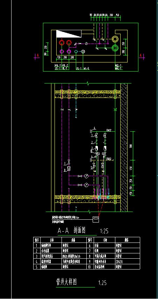This screenshot has width=158, height=299.
Task: Click the white triangular wedge in plan
Action: 69,34
